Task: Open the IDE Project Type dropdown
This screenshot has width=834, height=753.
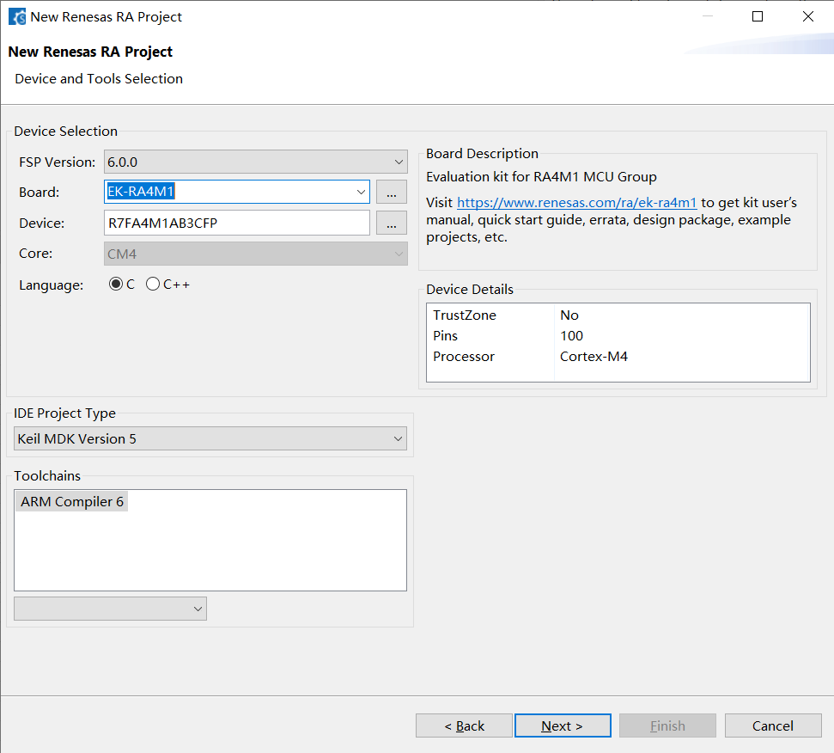Action: (x=210, y=438)
